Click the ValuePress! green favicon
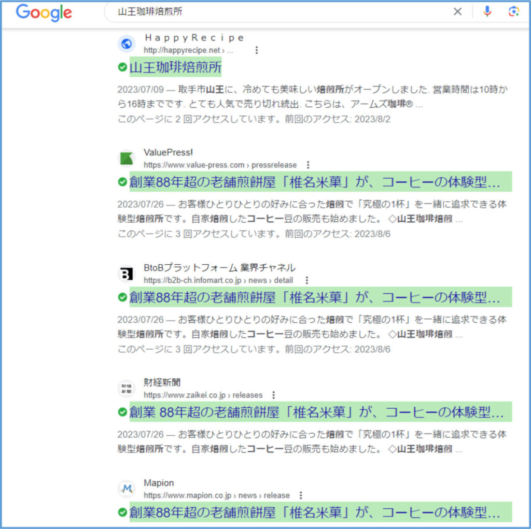This screenshot has height=529, width=531. tap(127, 159)
